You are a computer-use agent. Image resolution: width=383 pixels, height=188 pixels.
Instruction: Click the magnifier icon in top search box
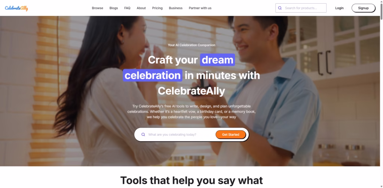tap(280, 8)
